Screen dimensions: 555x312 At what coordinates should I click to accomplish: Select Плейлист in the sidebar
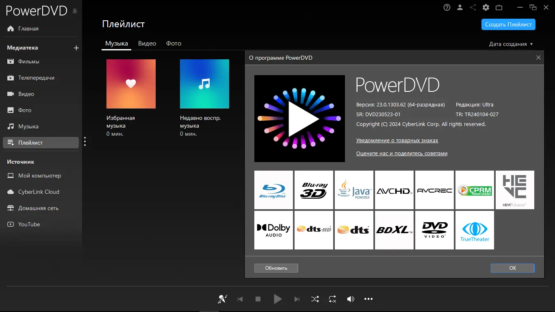41,143
